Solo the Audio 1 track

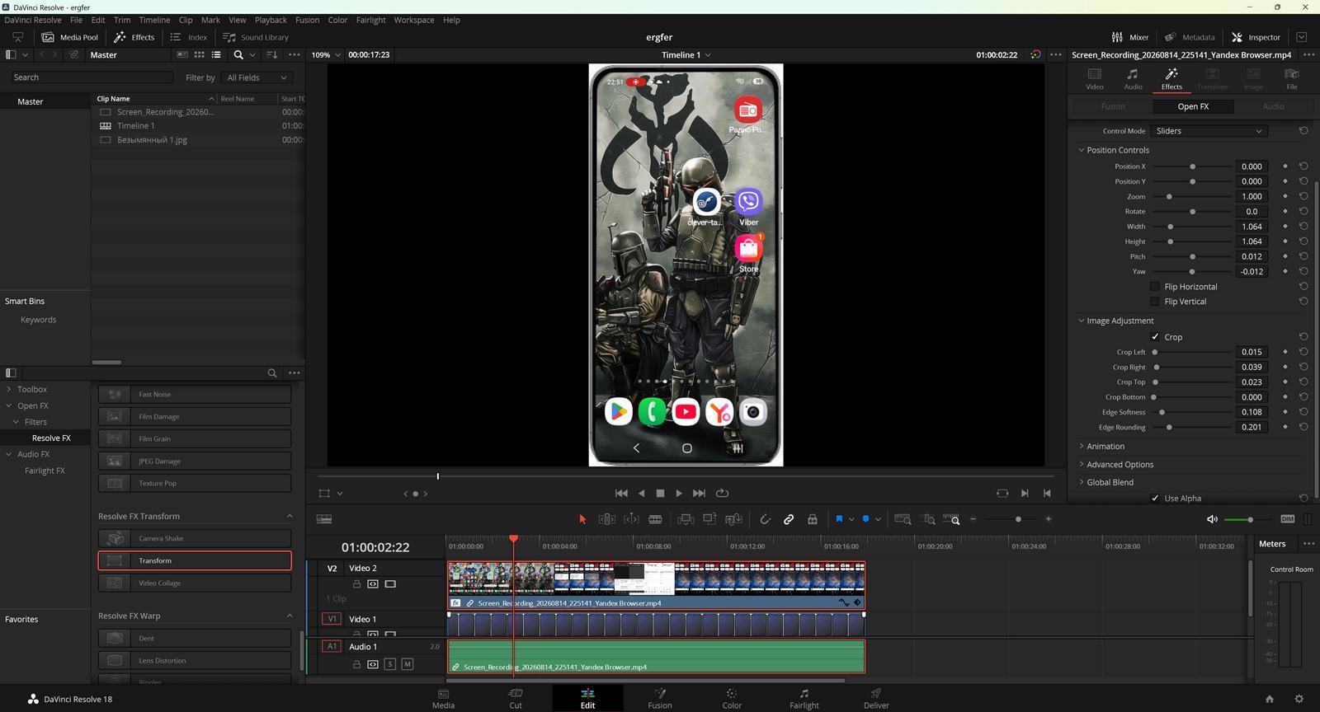click(x=390, y=664)
